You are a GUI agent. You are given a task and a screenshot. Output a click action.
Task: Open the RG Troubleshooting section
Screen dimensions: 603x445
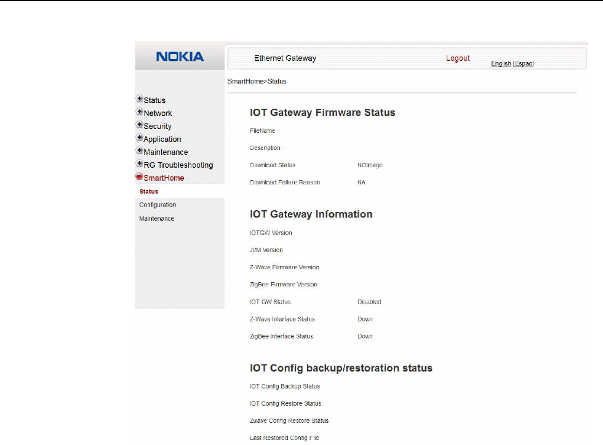178,165
